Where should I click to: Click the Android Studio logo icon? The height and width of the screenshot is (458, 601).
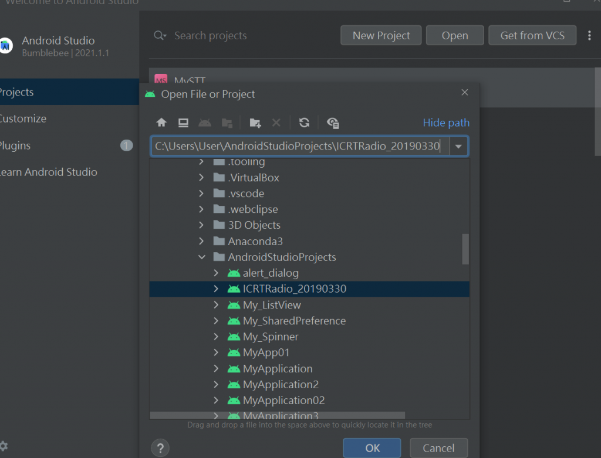pyautogui.click(x=5, y=46)
